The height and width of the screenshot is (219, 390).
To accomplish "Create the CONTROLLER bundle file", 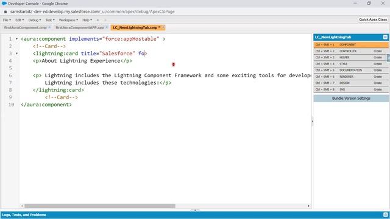I will [x=378, y=51].
